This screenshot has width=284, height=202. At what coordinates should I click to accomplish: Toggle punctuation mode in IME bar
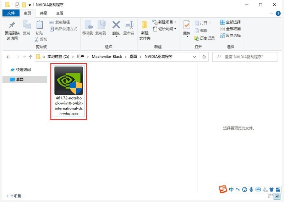click(x=238, y=189)
